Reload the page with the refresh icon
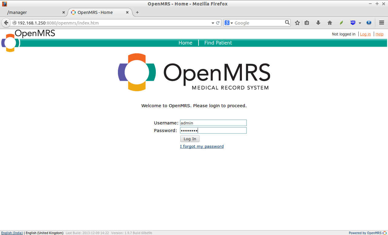Image resolution: width=388 pixels, height=235 pixels. pyautogui.click(x=218, y=23)
